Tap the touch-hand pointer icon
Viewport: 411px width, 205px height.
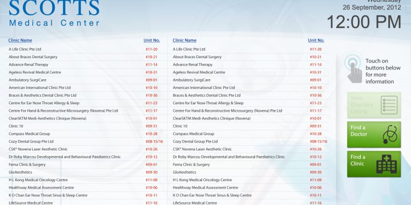tap(353, 68)
